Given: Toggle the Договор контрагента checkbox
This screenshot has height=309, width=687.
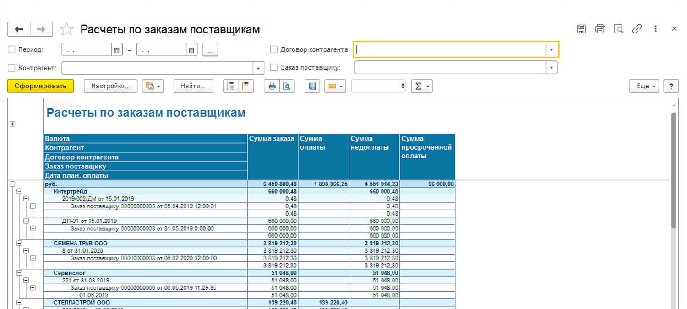Looking at the screenshot, I should [x=274, y=49].
